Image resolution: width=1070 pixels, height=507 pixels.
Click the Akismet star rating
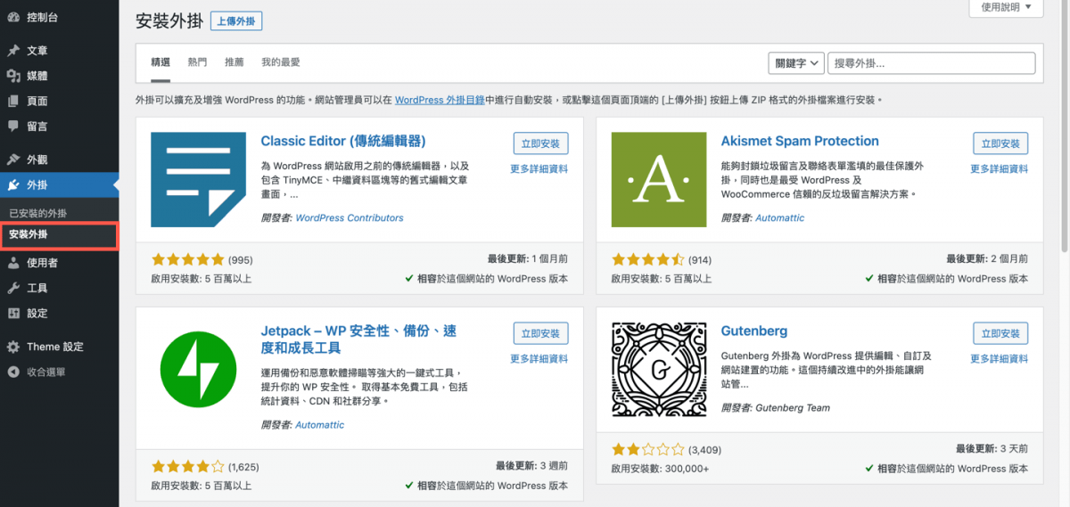(x=648, y=260)
